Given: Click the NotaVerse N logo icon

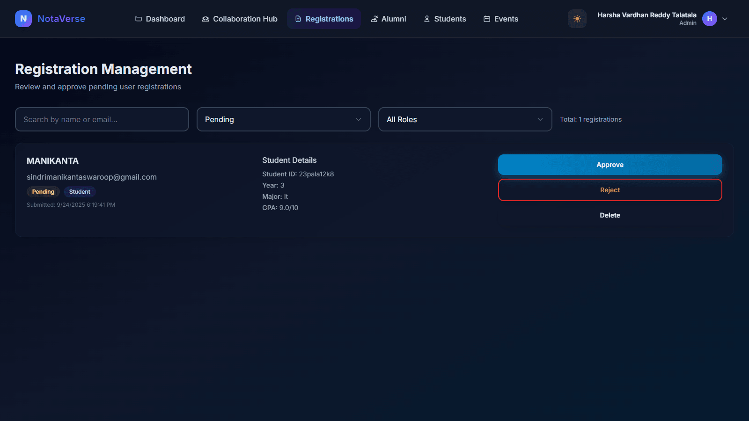Looking at the screenshot, I should pyautogui.click(x=23, y=19).
